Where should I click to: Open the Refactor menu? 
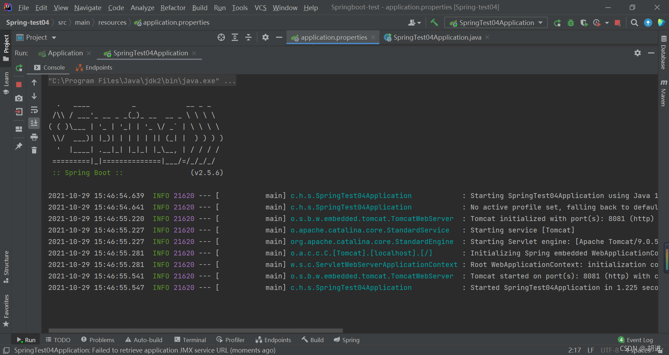tap(173, 8)
